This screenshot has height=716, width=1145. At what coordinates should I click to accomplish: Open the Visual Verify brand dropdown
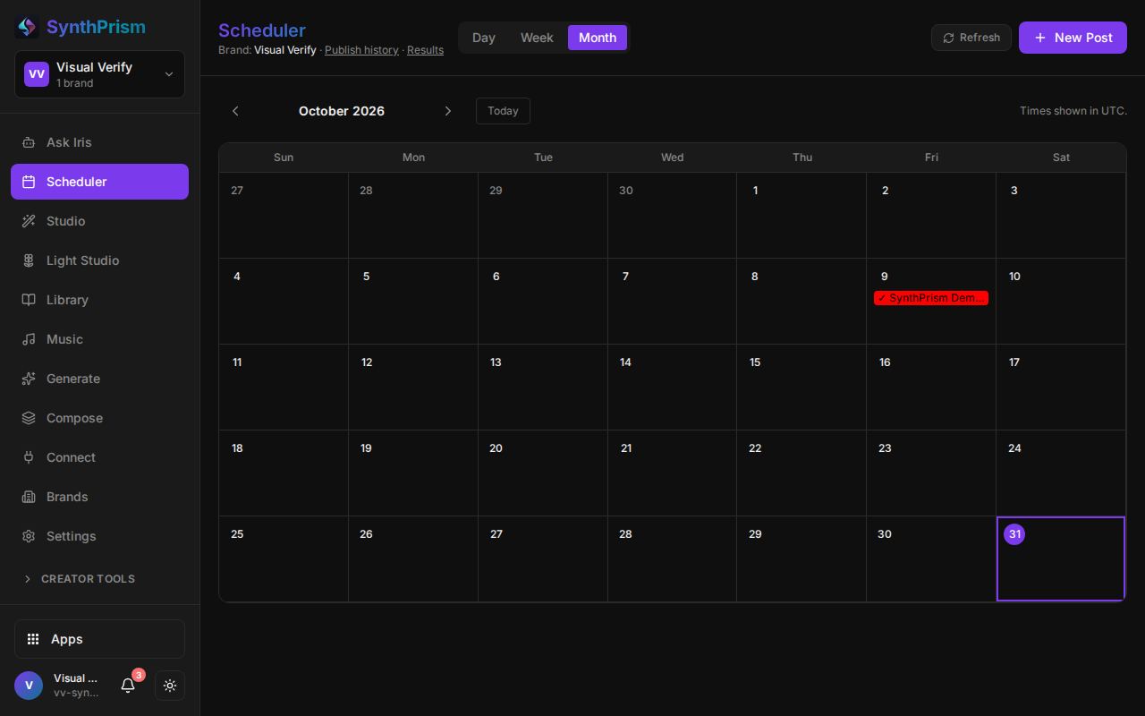99,74
